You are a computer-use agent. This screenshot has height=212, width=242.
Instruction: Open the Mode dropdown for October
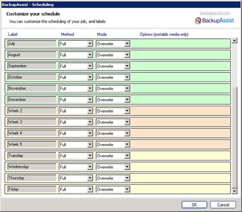[x=113, y=77]
